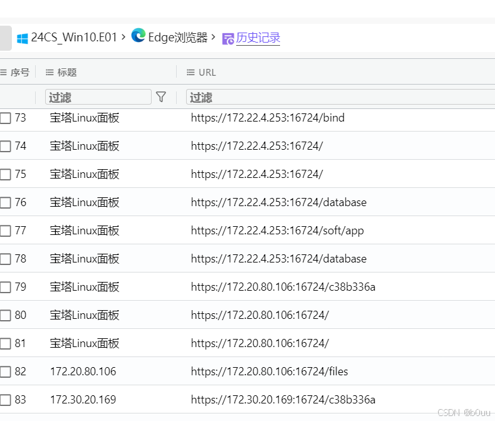The height and width of the screenshot is (421, 495).
Task: Click the URL column filter input
Action: tap(341, 97)
